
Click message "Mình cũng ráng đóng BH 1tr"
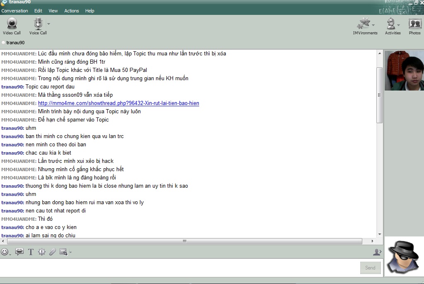click(x=72, y=62)
